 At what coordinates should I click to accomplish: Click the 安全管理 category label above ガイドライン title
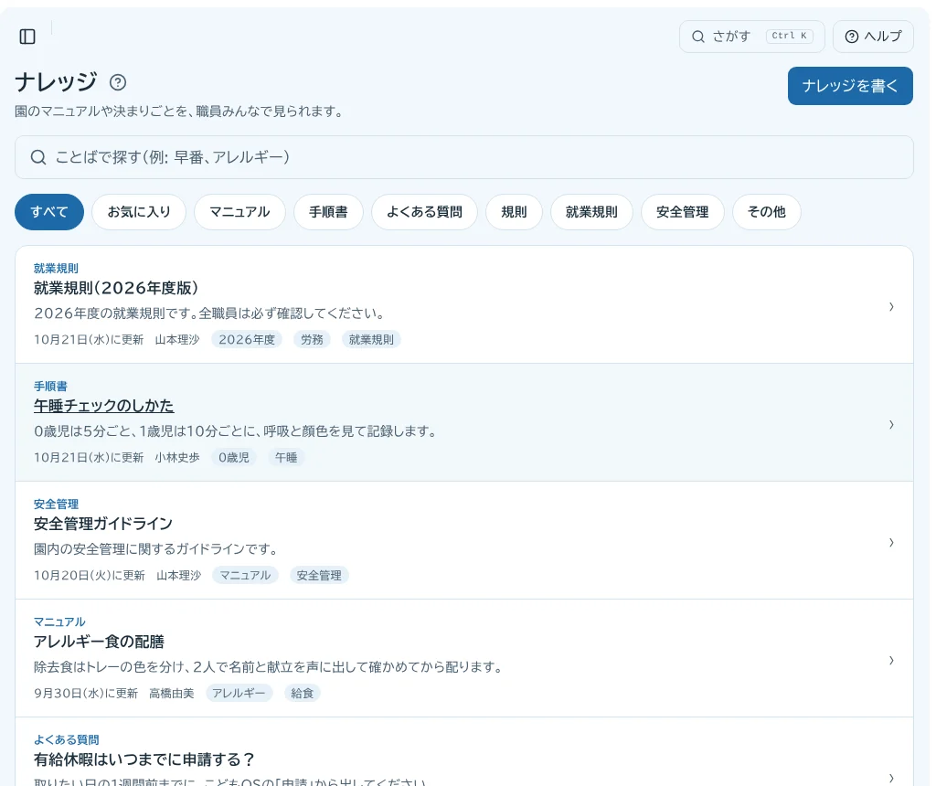pos(56,505)
